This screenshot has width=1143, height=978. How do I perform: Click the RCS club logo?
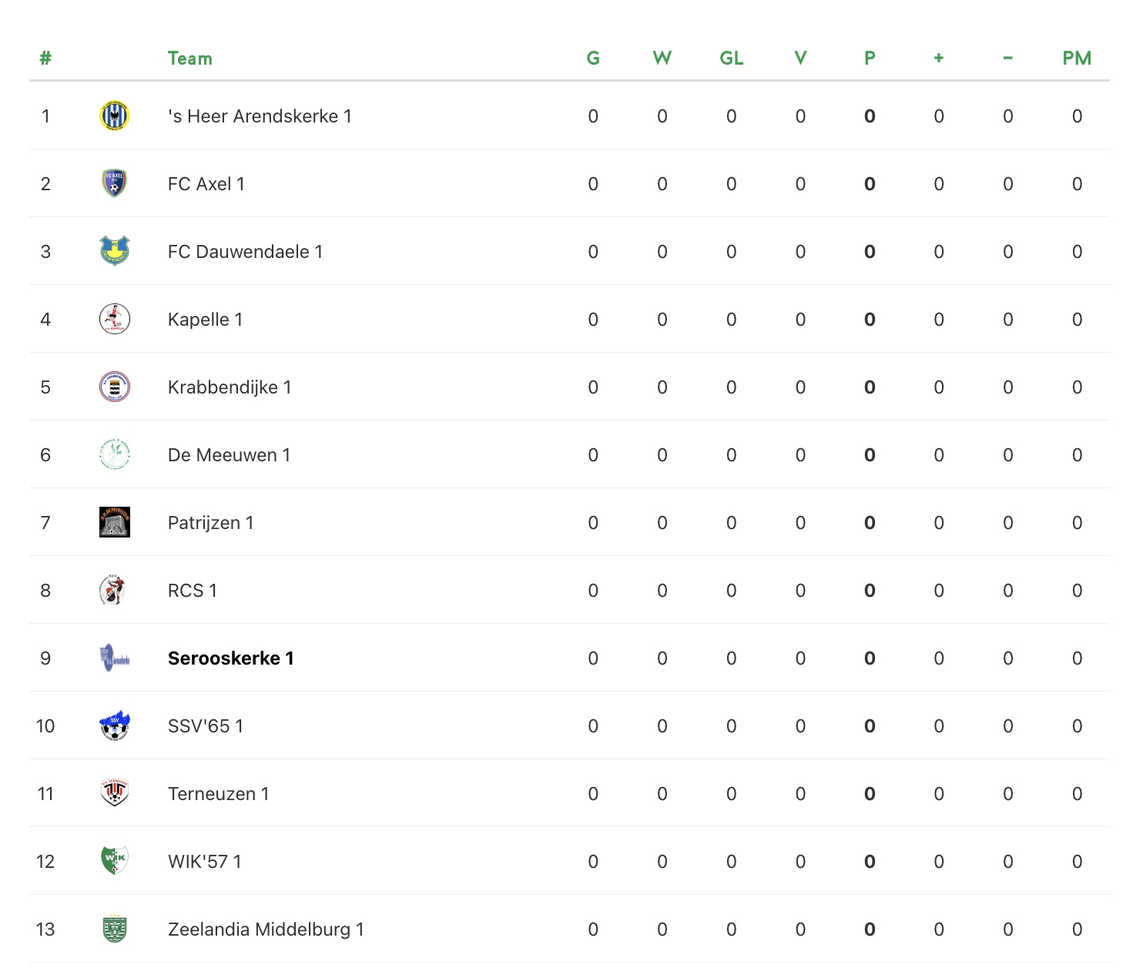point(115,591)
